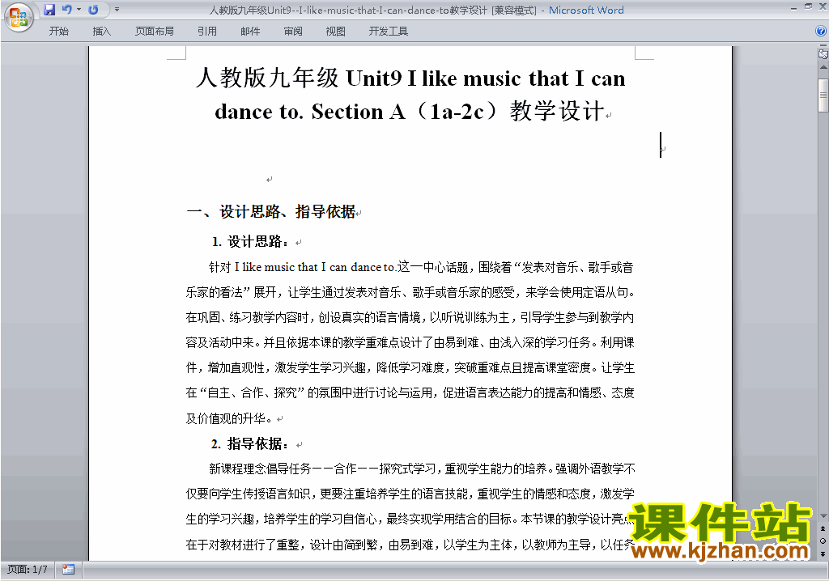Click the vertical scrollbar up arrow
Screen dimensions: 829x581
[823, 68]
